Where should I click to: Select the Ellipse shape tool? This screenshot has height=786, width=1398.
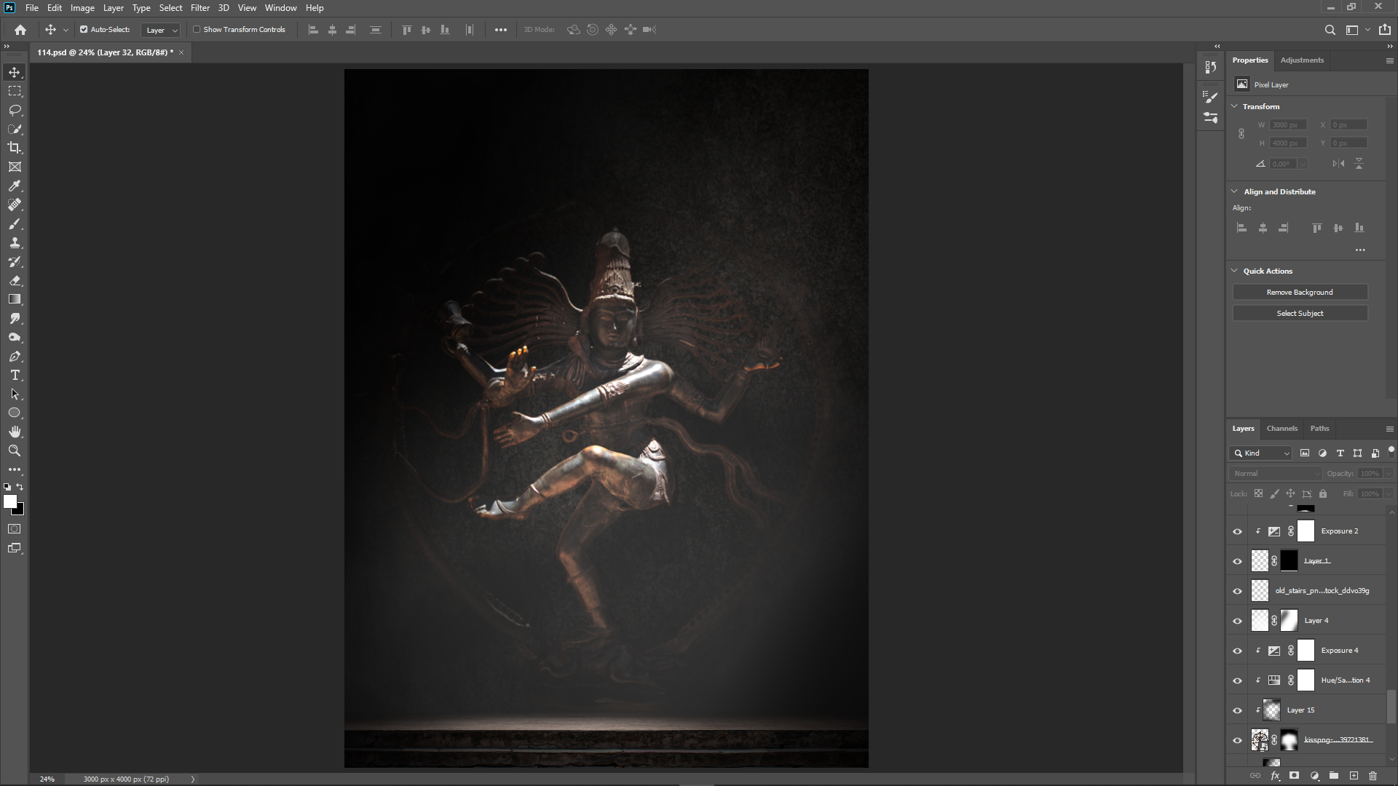tap(15, 413)
